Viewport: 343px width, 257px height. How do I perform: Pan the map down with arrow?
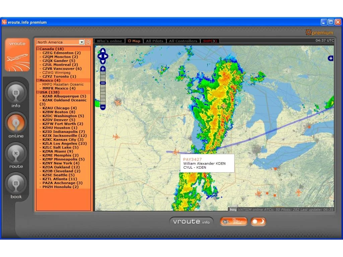103,62
